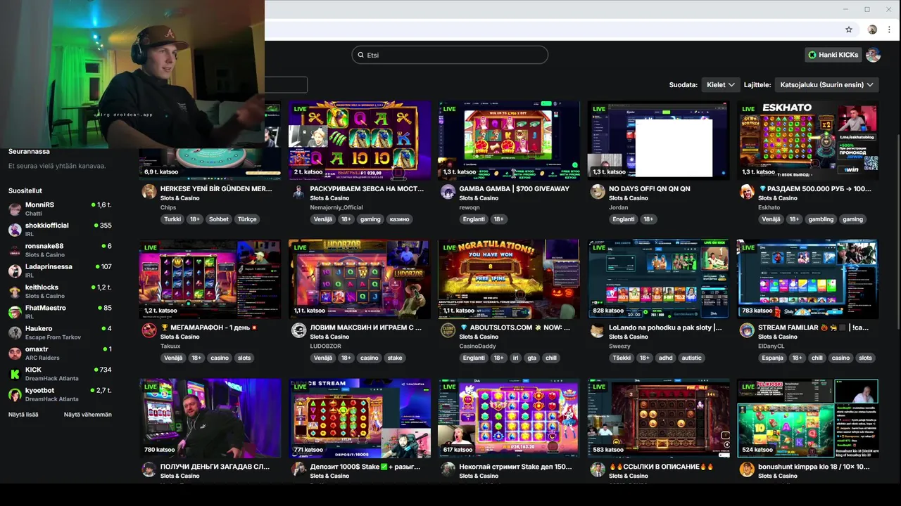This screenshot has height=506, width=901.
Task: Select the gambling tag under Eskhato
Action: point(821,219)
